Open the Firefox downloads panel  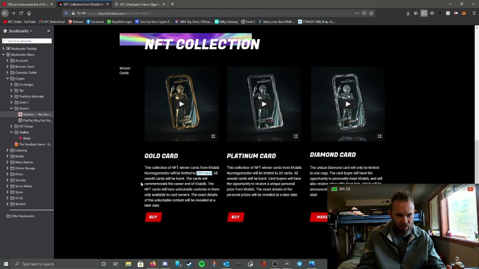click(408, 13)
